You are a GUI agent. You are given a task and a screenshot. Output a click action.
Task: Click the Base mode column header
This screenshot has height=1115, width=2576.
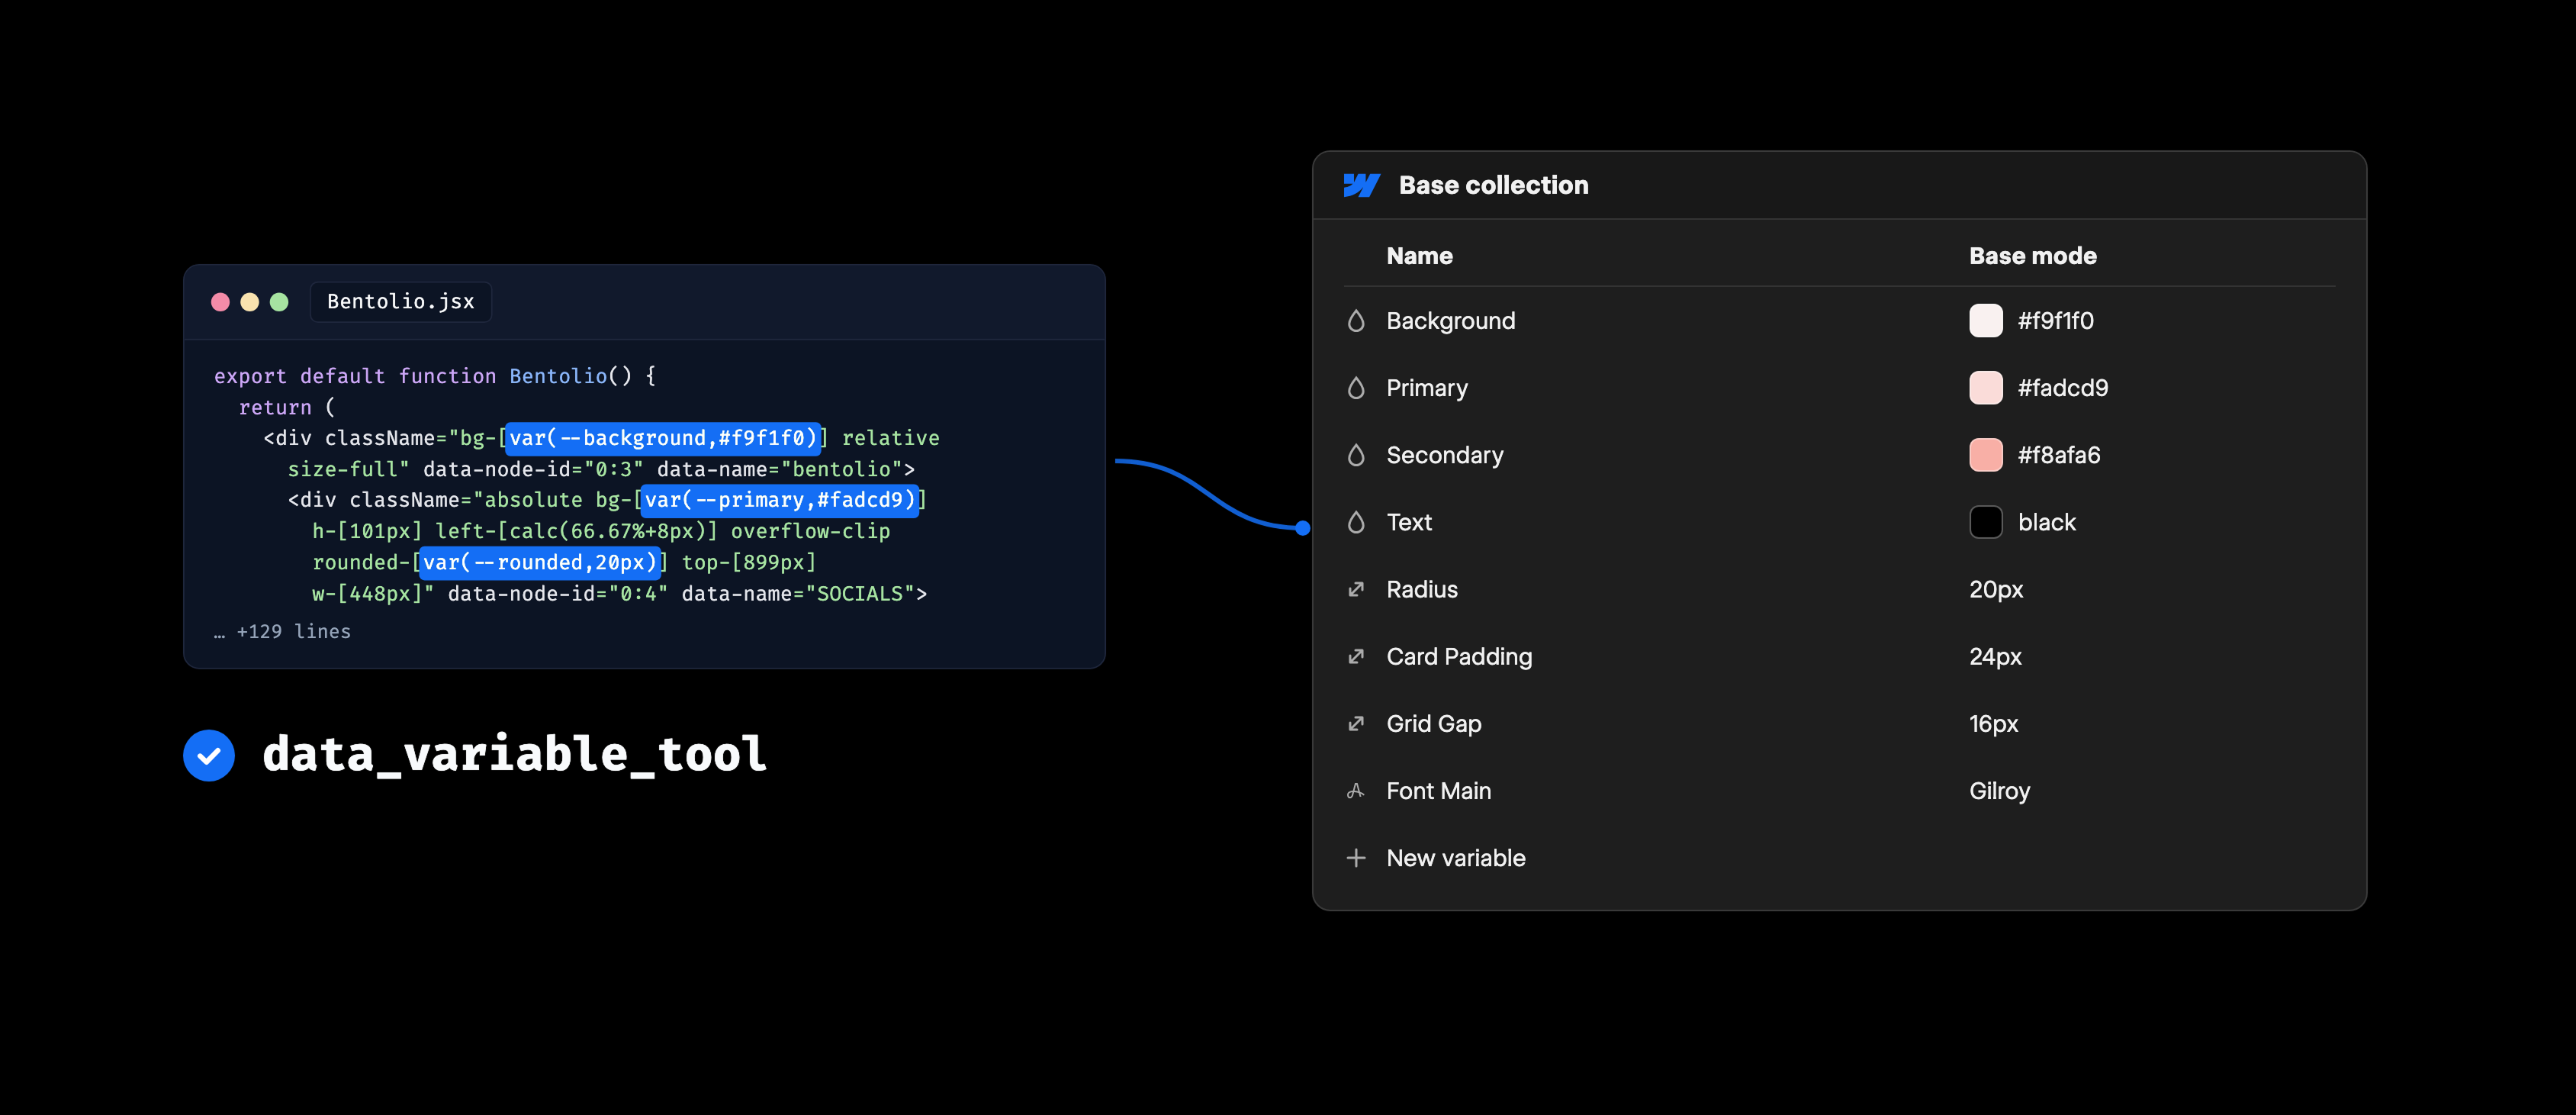(x=2033, y=256)
